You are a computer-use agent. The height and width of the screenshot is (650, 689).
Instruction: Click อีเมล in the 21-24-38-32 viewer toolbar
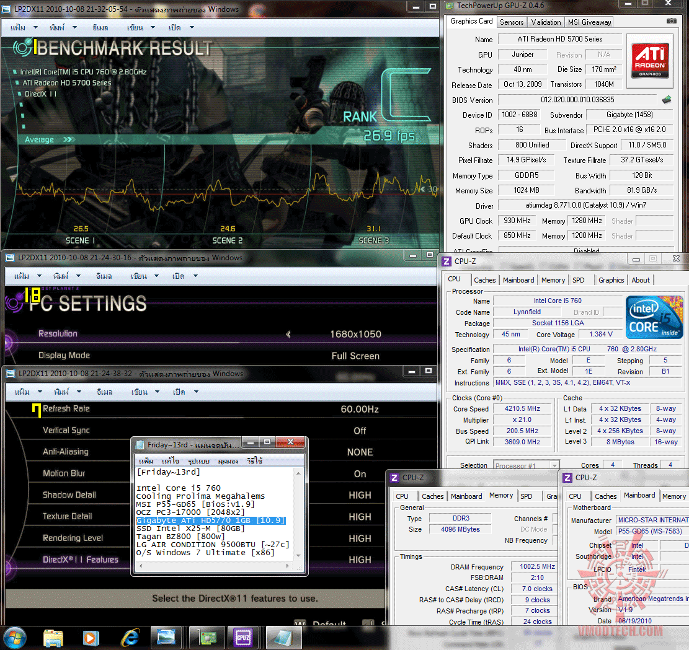pyautogui.click(x=104, y=392)
